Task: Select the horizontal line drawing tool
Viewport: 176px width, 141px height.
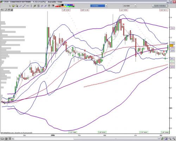Action: [28, 6]
